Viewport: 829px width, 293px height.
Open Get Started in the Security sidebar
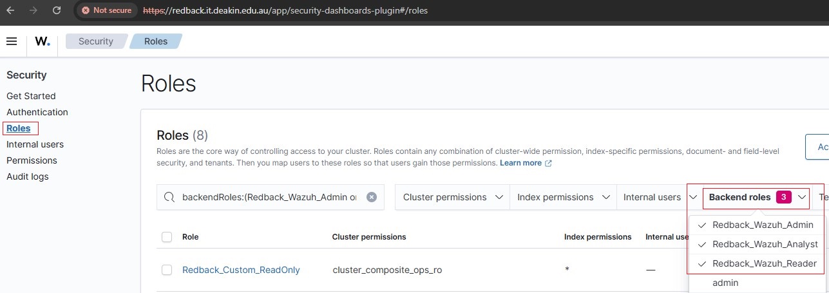click(x=31, y=96)
